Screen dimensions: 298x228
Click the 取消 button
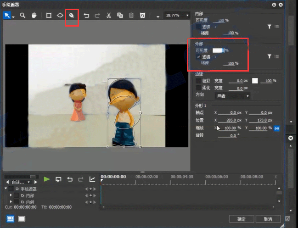click(268, 219)
